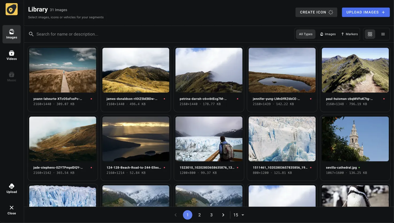The image size is (394, 223).
Task: Click the Upload Images button
Action: (366, 12)
